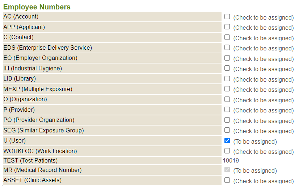Check the WORKLOC Work Location checkbox
The image size is (299, 189).
pos(227,151)
